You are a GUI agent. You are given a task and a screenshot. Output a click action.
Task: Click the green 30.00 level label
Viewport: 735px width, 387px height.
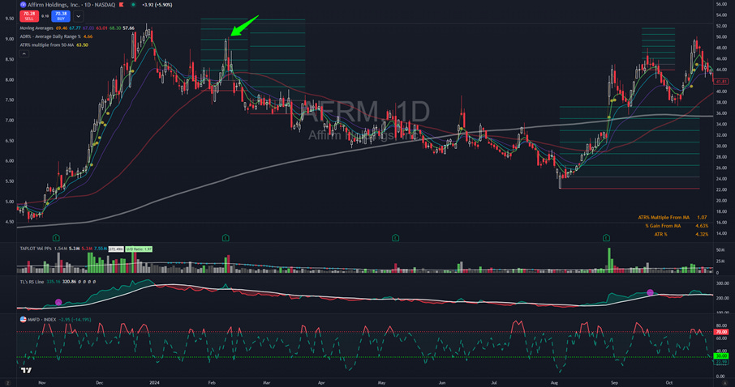click(721, 356)
